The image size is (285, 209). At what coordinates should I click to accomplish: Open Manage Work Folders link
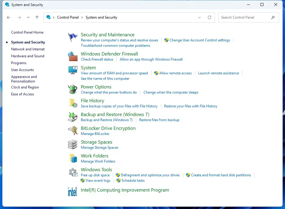(98, 161)
